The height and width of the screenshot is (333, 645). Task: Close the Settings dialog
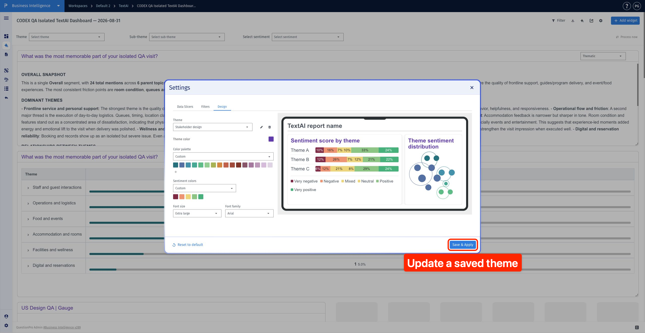[472, 88]
